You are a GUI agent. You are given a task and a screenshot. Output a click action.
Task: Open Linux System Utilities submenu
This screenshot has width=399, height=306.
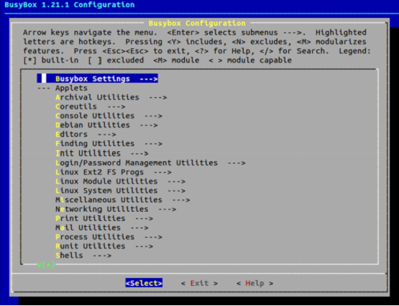[x=121, y=190]
